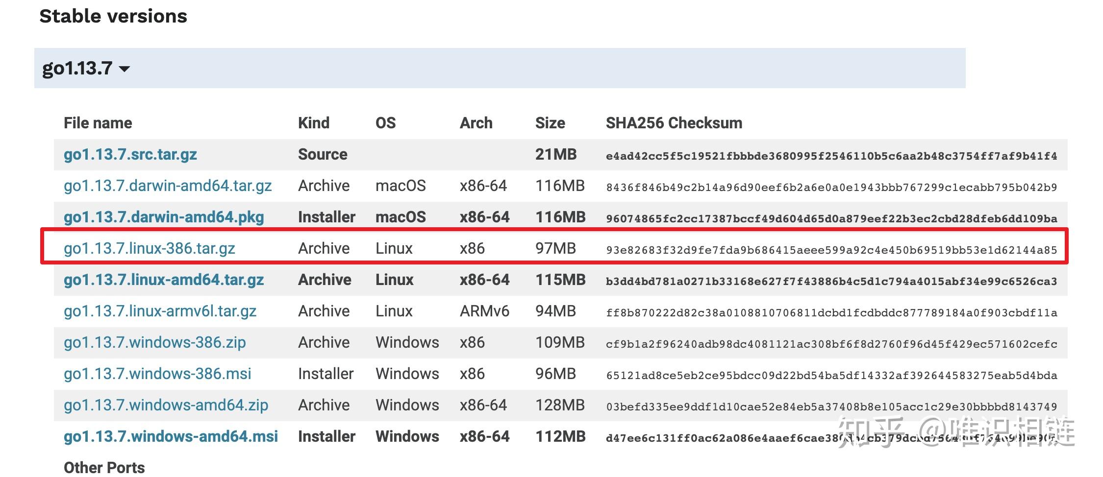Click the src.tar.gz checksum hash
The height and width of the screenshot is (477, 1103).
pos(831,156)
